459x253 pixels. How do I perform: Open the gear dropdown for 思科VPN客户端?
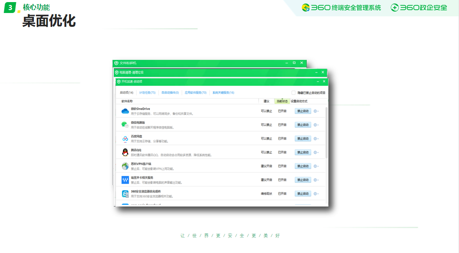click(x=316, y=166)
